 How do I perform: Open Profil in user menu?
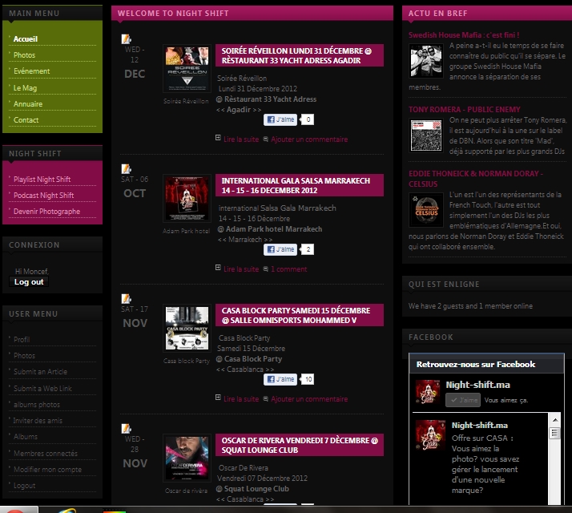click(x=22, y=340)
